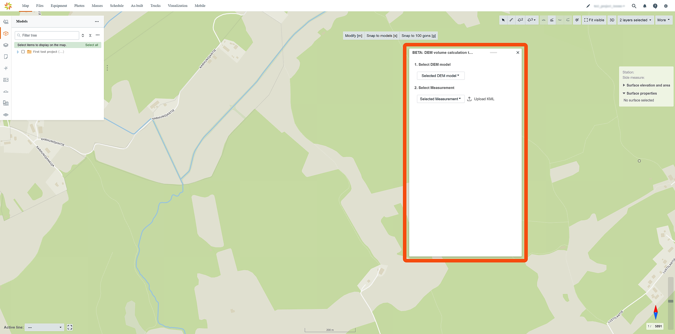Image resolution: width=675 pixels, height=334 pixels.
Task: Click the notifications bell icon
Action: point(644,6)
